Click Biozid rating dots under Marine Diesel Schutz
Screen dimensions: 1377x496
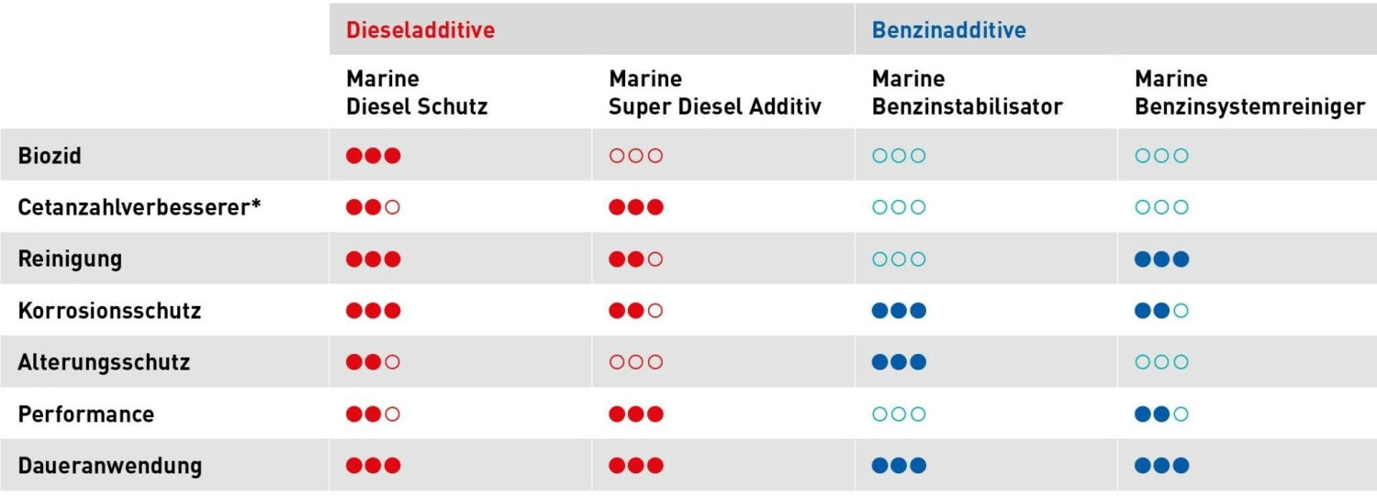pos(373,156)
